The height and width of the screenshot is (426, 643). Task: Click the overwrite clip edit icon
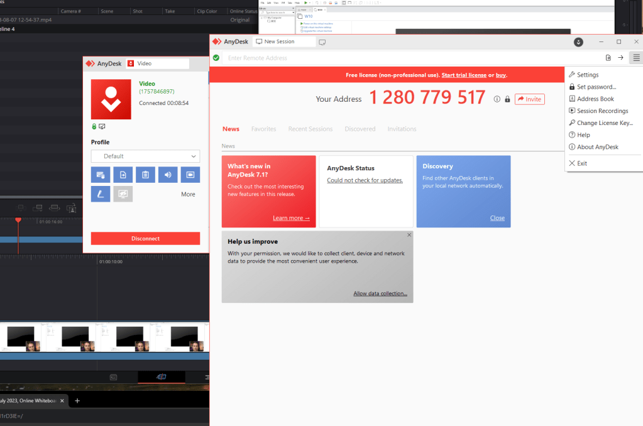click(37, 208)
